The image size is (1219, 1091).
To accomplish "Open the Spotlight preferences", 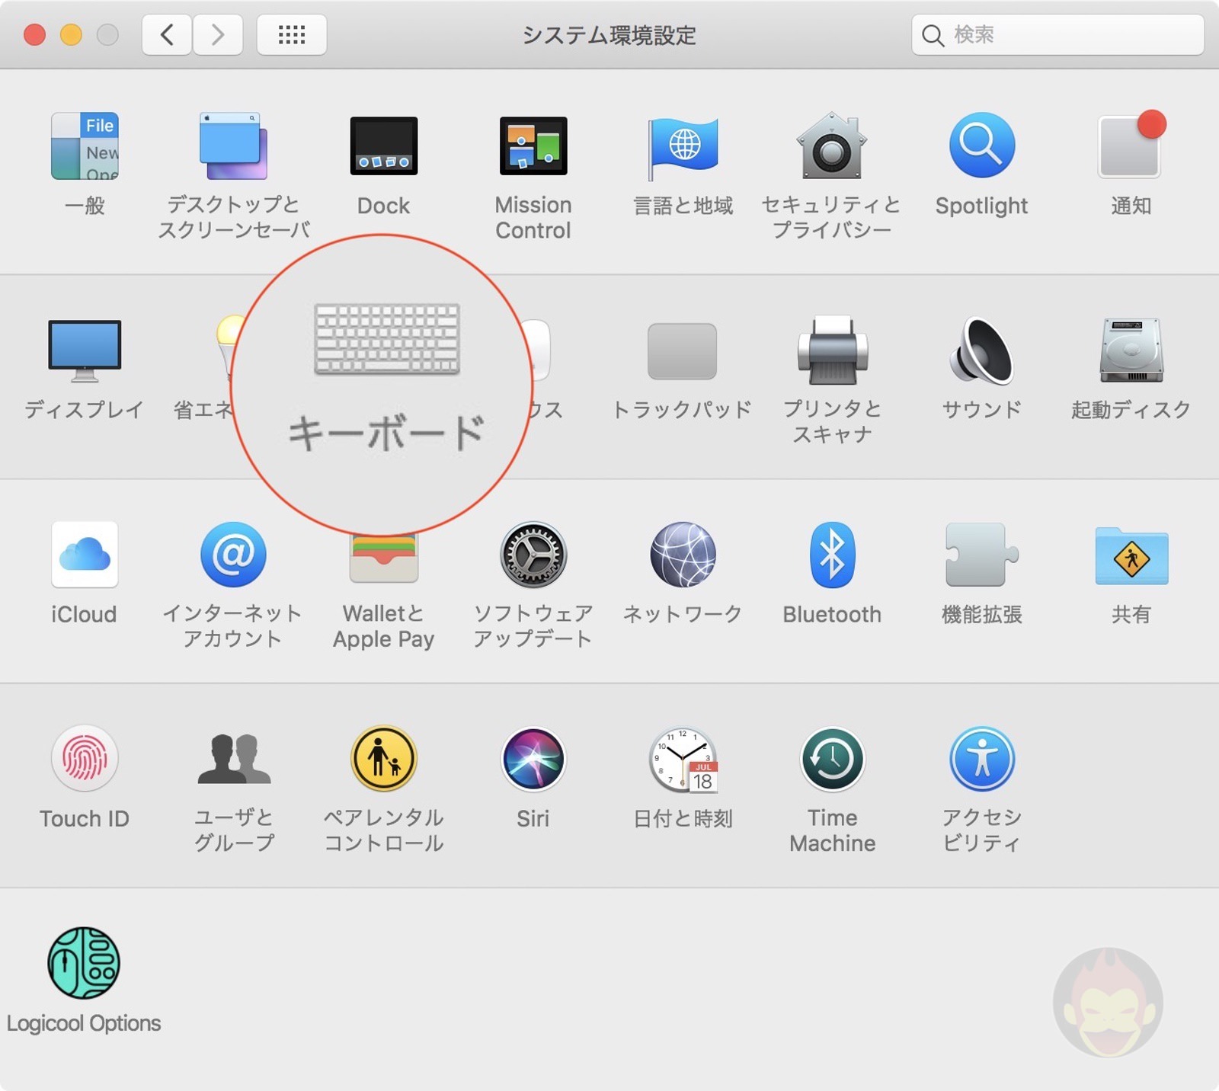I will tap(981, 146).
